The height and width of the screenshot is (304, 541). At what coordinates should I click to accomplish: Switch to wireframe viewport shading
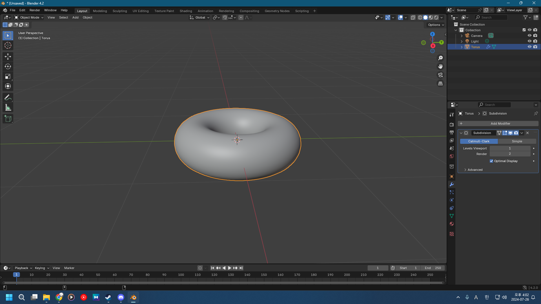(420, 17)
